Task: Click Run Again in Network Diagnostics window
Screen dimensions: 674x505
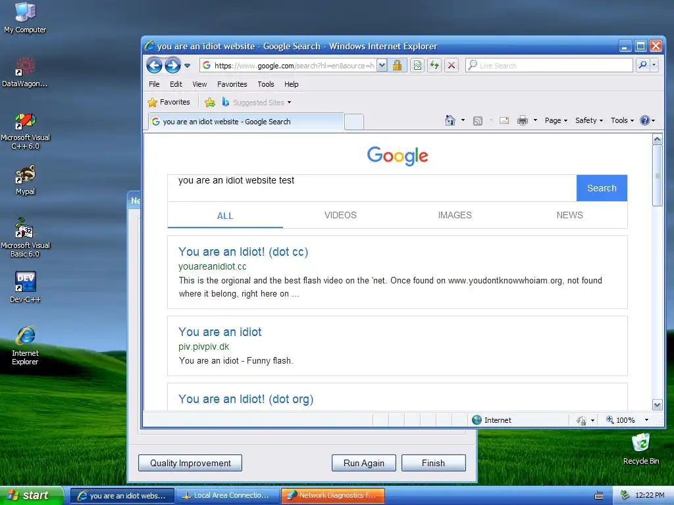Action: pos(363,463)
